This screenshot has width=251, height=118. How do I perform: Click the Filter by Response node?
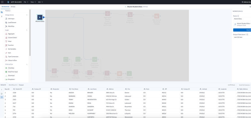coord(107,73)
